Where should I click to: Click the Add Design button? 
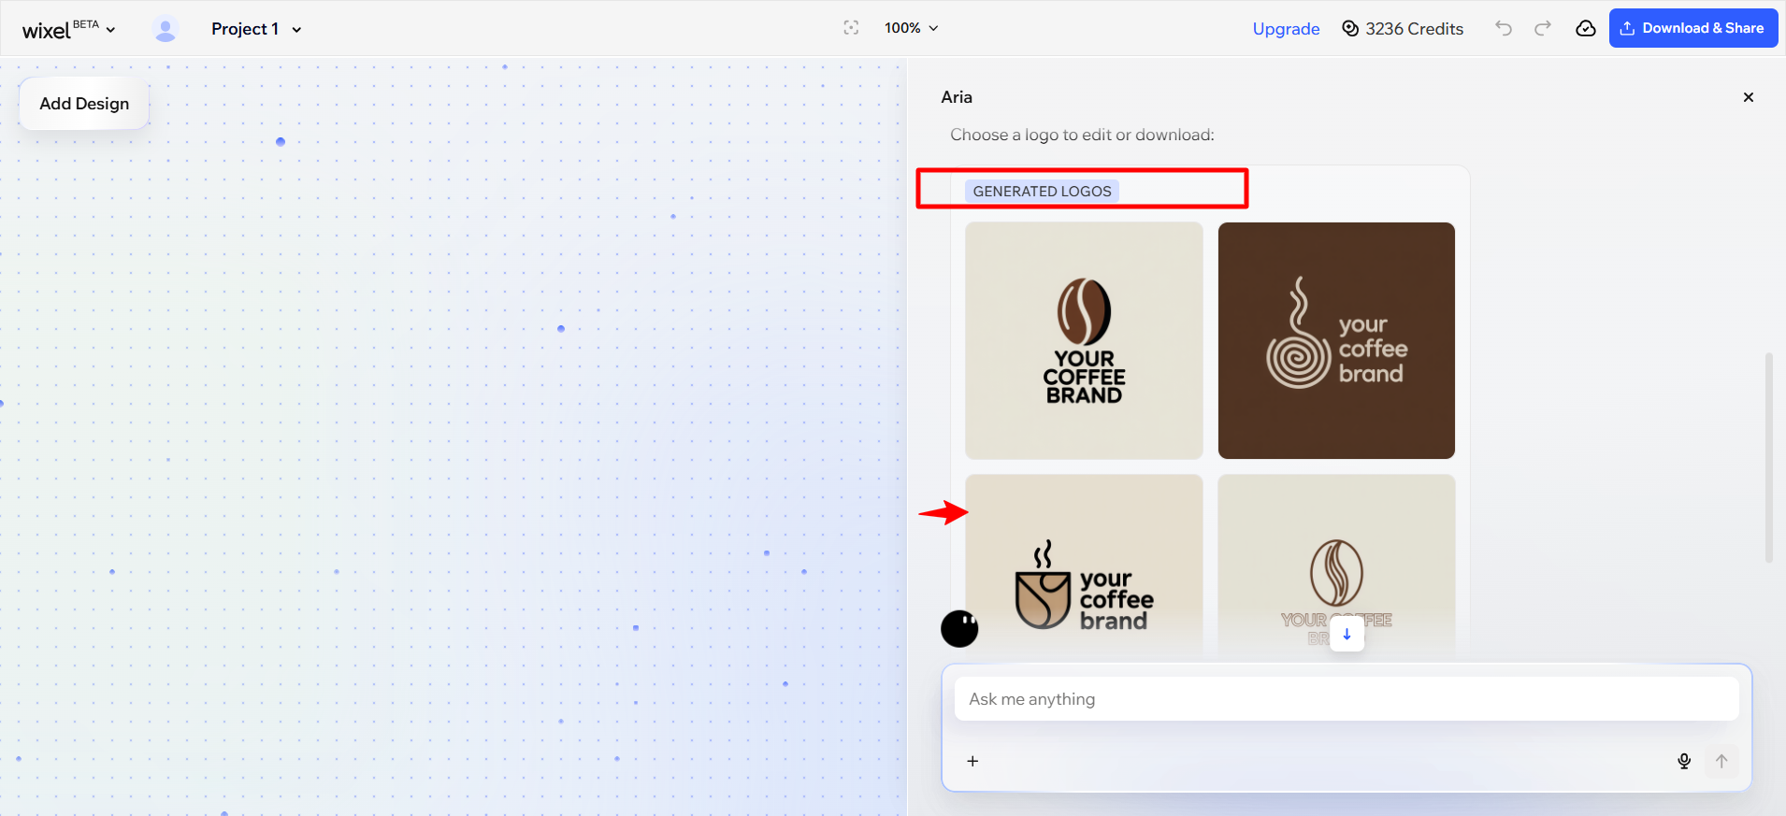coord(84,104)
